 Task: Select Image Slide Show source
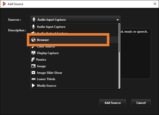(x=74, y=73)
